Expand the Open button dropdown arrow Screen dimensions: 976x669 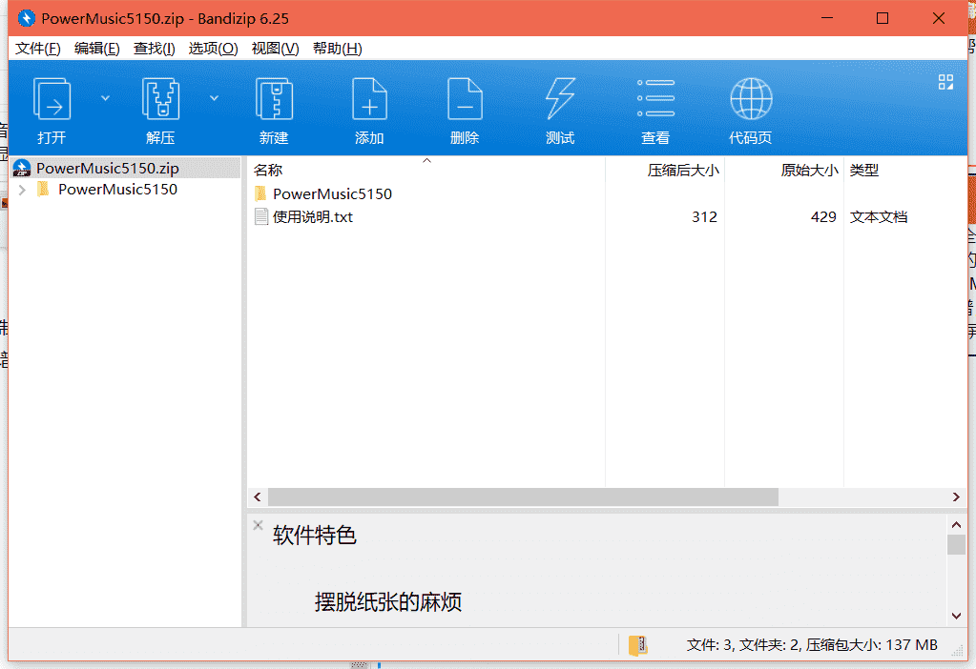pos(105,98)
